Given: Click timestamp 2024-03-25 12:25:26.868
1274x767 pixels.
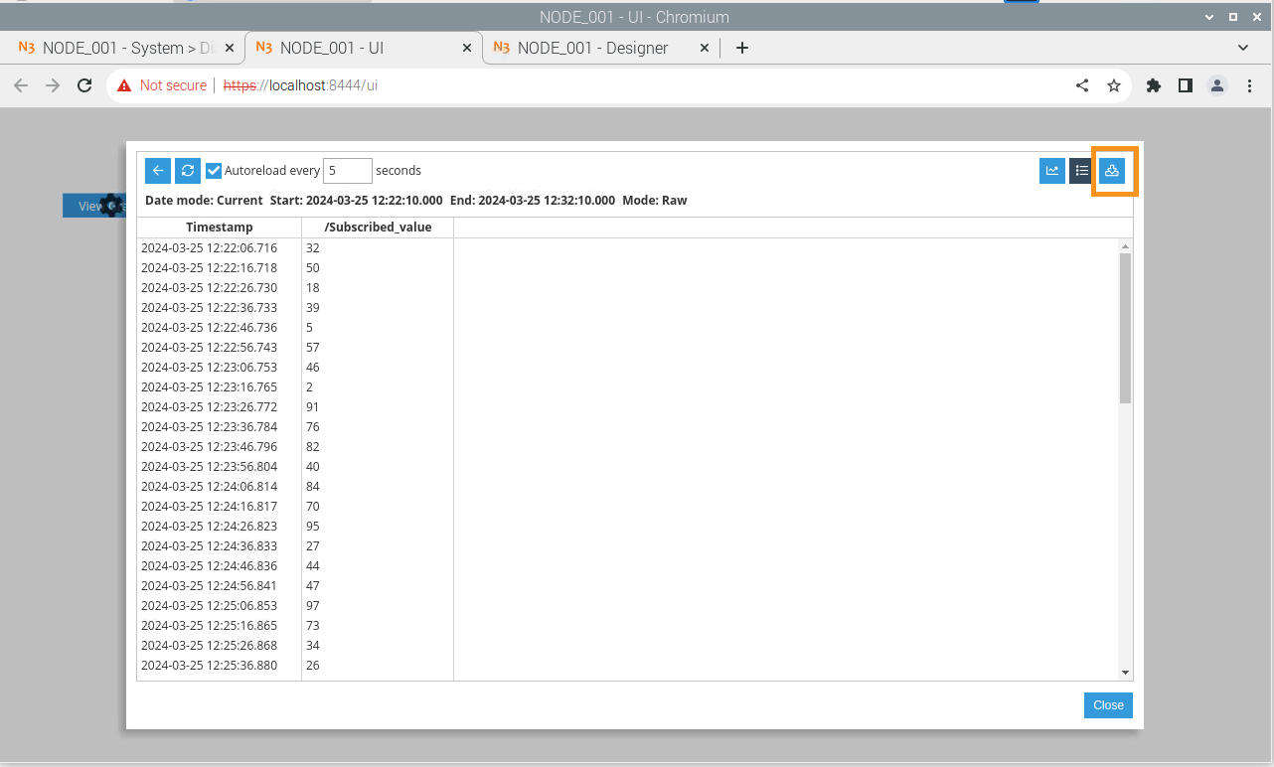Looking at the screenshot, I should 209,645.
